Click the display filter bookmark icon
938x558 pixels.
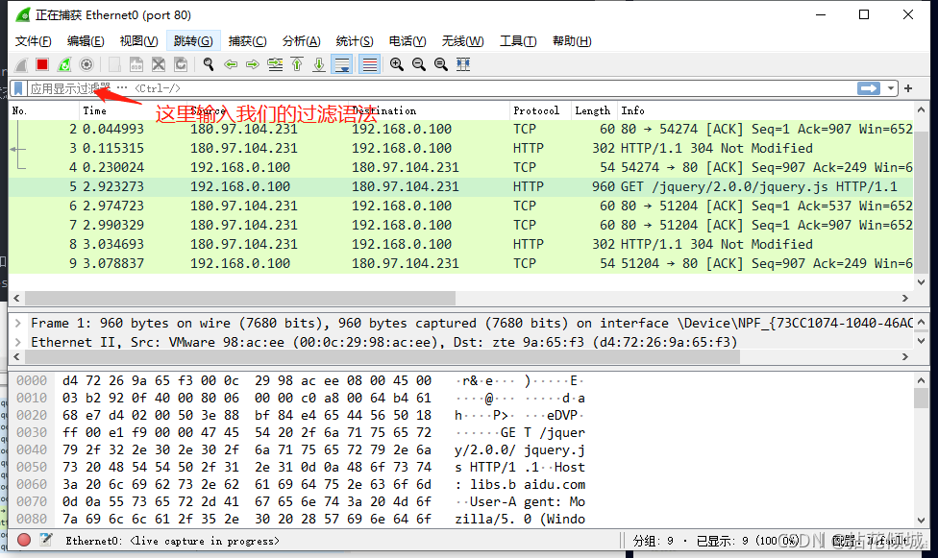tap(18, 88)
